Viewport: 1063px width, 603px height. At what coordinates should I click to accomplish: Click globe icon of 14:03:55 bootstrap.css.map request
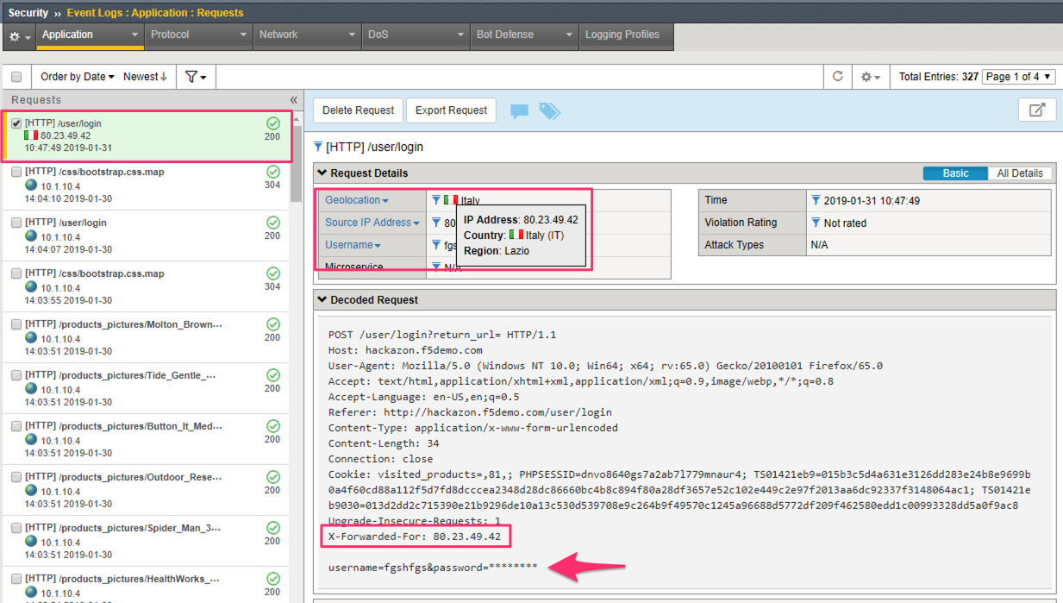point(32,288)
